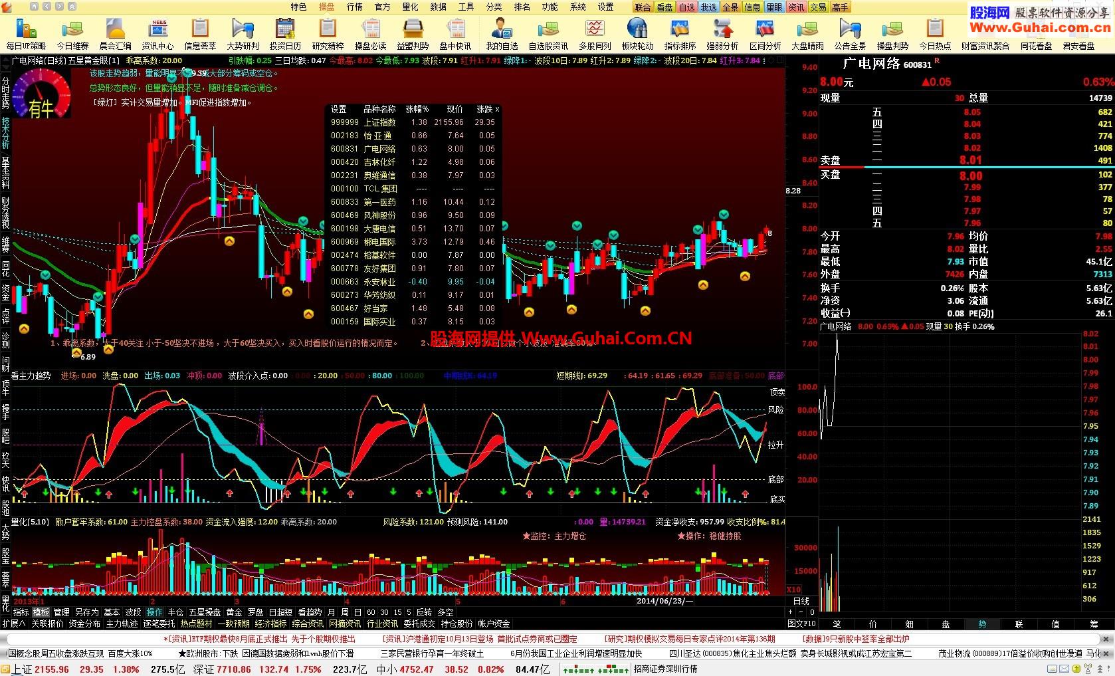Switch to the 自选 top tab
1115x676 pixels.
[686, 7]
